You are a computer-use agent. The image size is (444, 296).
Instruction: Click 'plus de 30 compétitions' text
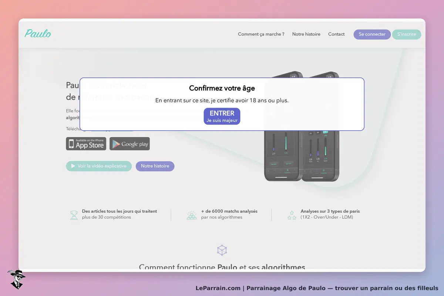click(x=107, y=217)
